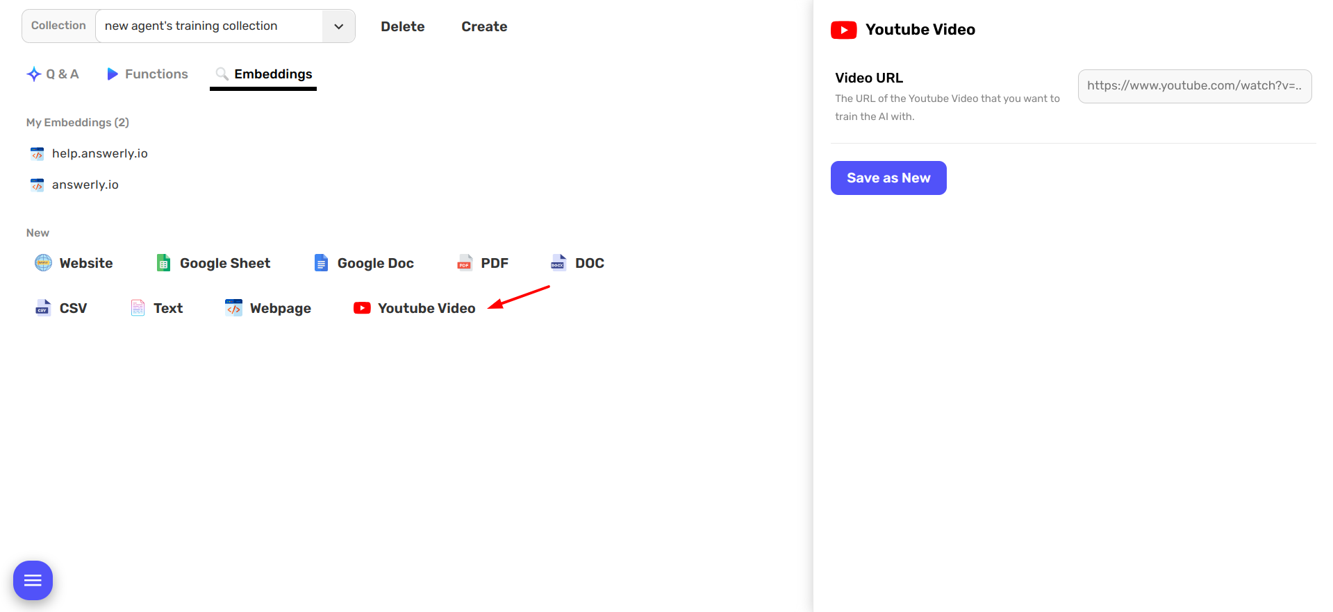Add a new Google Doc embedding
This screenshot has width=1333, height=612.
364,263
